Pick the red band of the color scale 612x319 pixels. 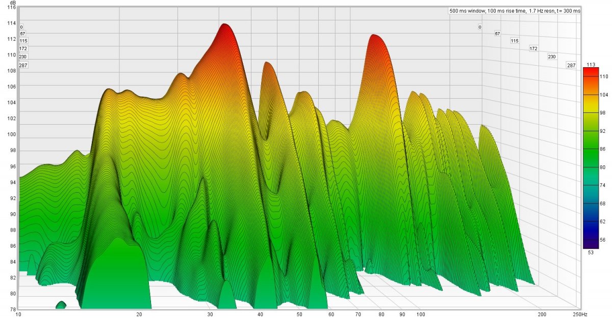[591, 74]
